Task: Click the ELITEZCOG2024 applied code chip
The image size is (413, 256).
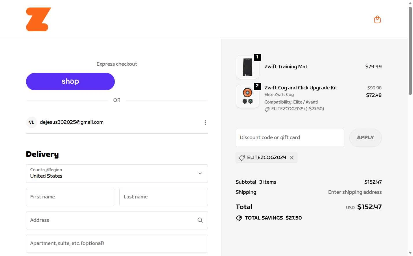Action: tap(263, 158)
